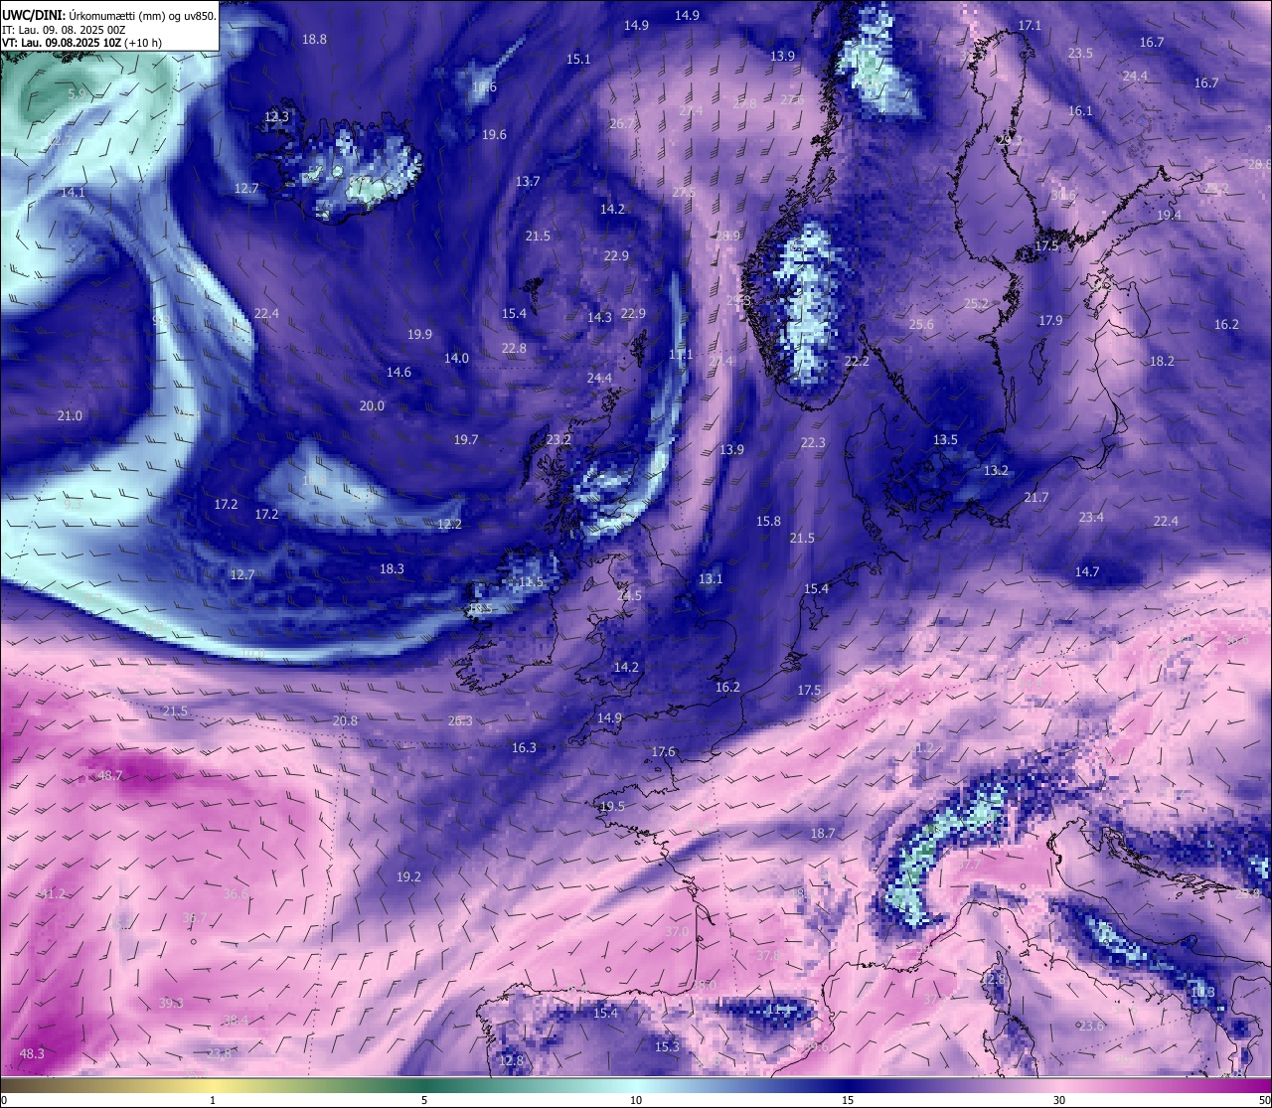Click the 19.4 value on the map
The image size is (1272, 1108).
click(x=1169, y=215)
